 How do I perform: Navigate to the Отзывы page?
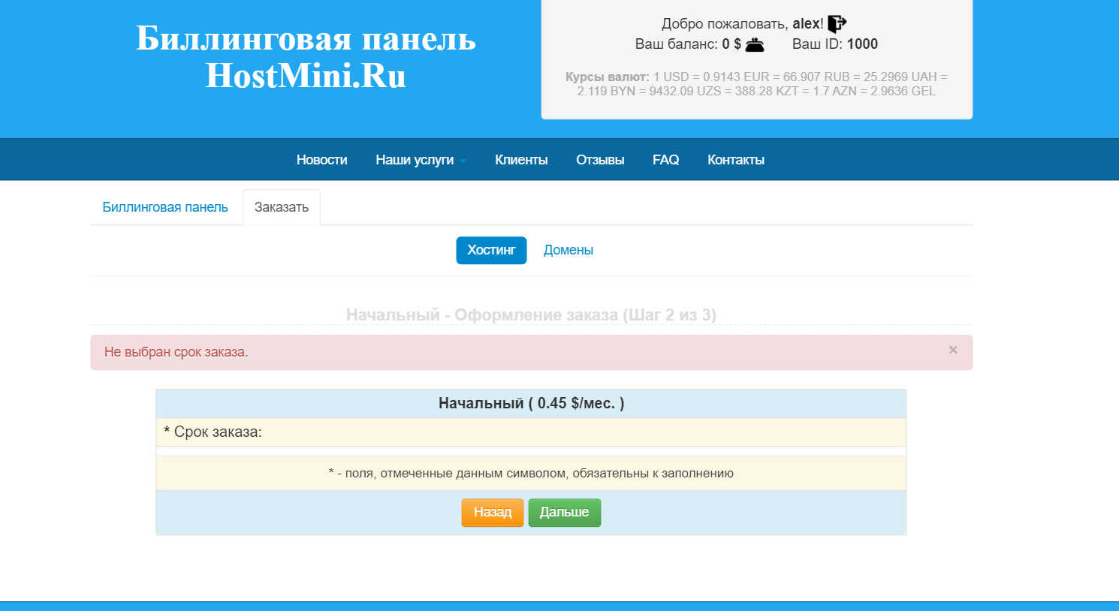tap(599, 160)
